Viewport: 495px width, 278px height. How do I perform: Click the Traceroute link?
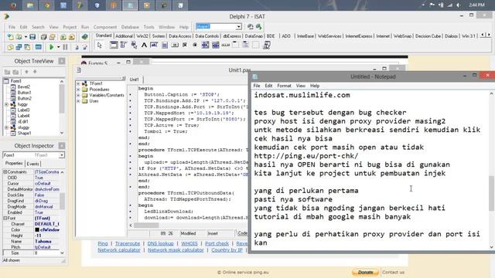click(128, 244)
